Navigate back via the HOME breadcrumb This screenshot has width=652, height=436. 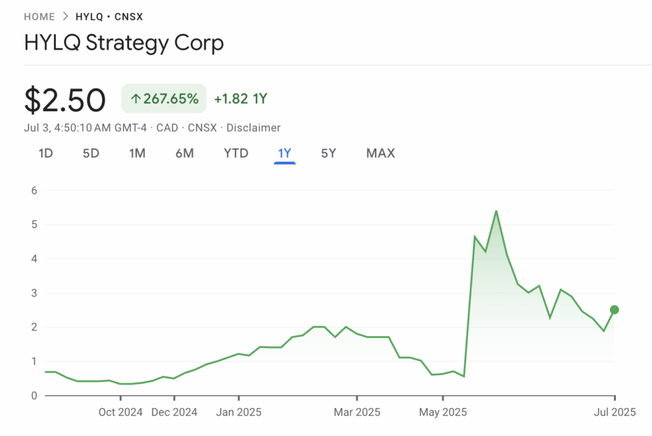click(x=39, y=17)
